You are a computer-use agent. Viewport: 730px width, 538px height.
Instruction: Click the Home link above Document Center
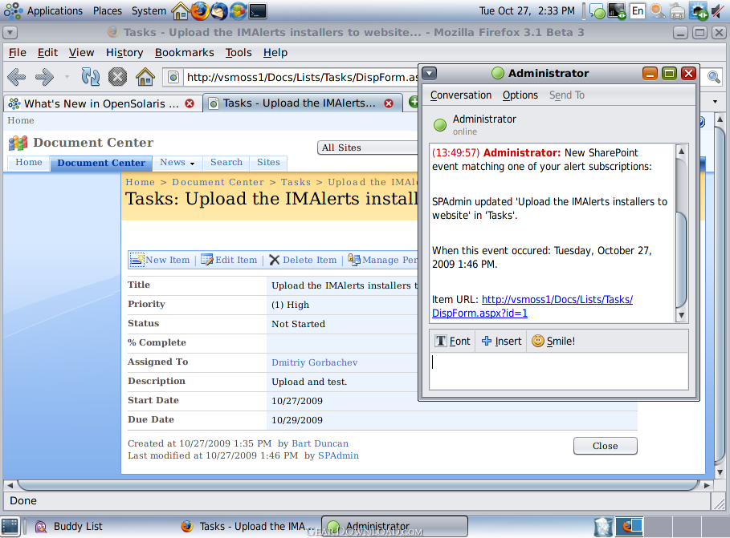click(21, 120)
